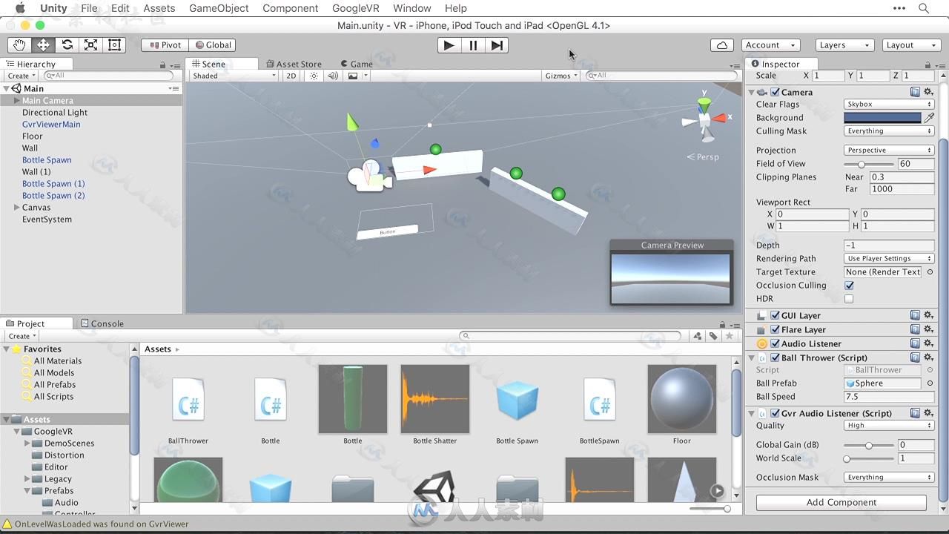Select the Move tool in the toolbar
The height and width of the screenshot is (534, 949).
click(43, 44)
